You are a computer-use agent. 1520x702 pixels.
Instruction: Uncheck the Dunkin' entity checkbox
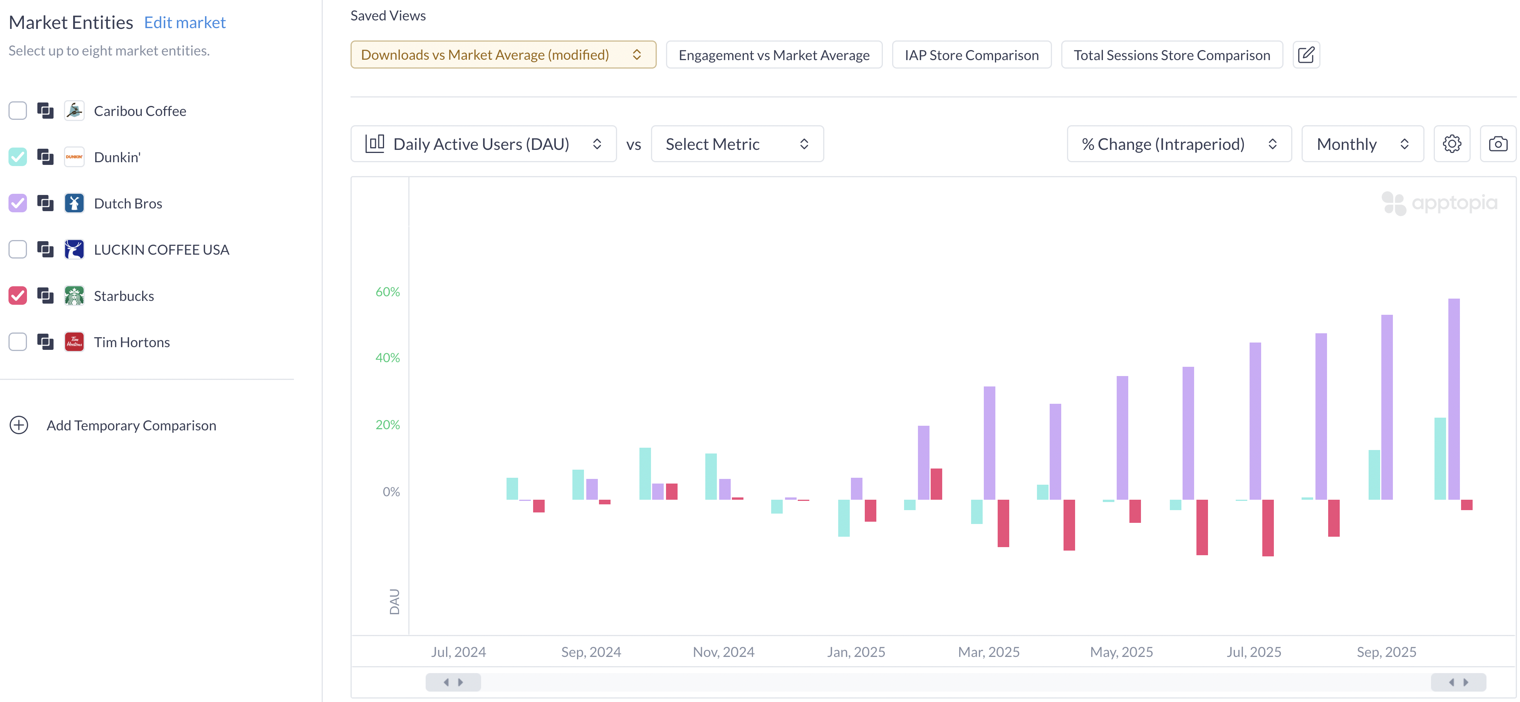tap(18, 156)
